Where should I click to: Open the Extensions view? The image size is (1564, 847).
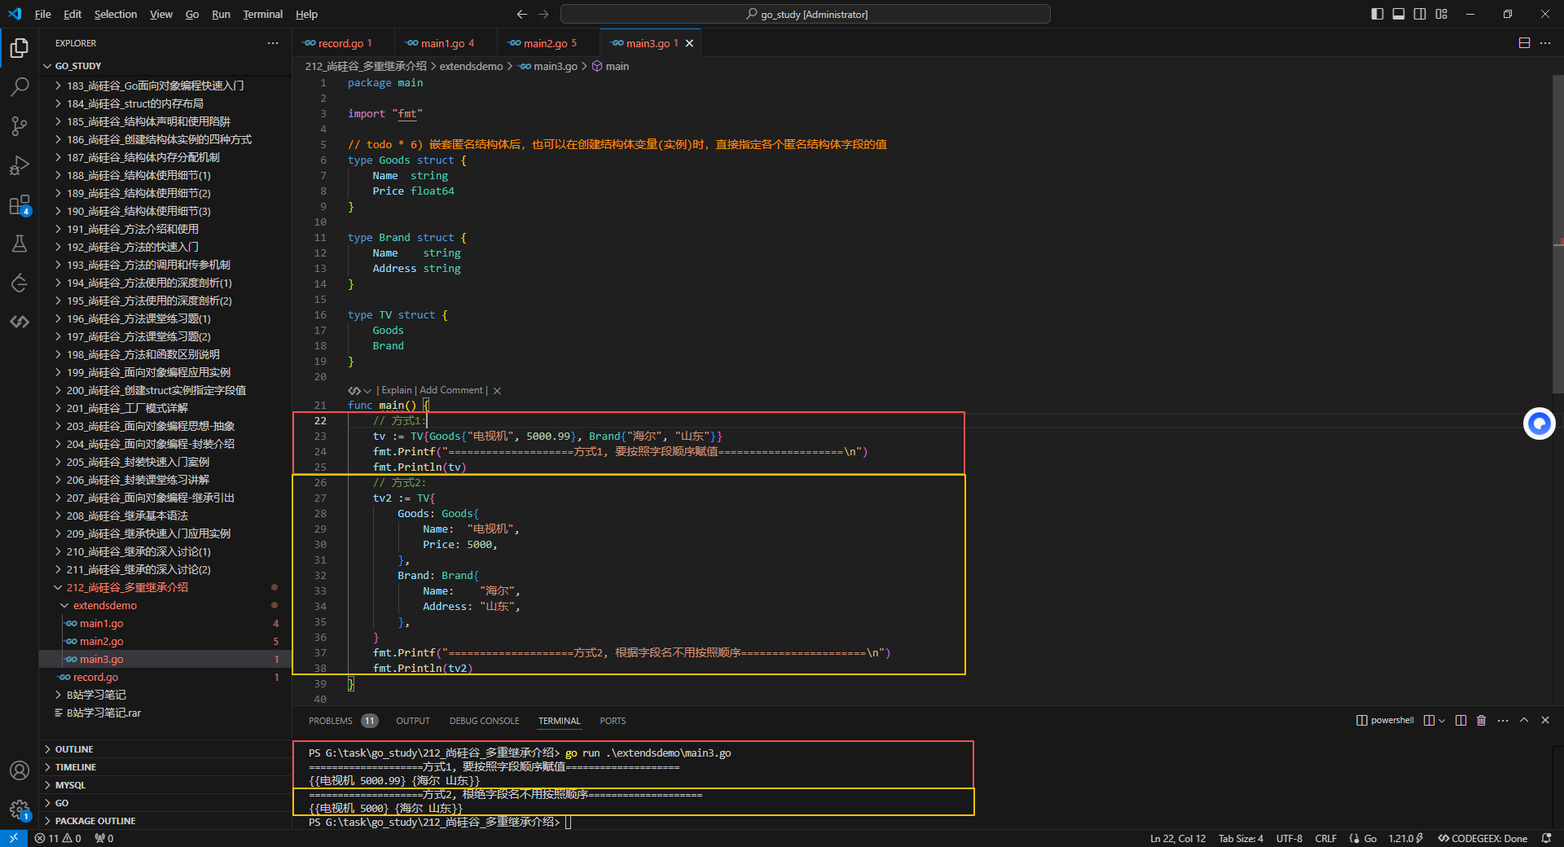(20, 204)
